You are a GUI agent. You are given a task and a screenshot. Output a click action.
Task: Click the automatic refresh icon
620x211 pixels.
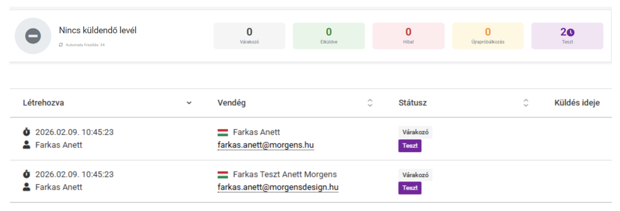coord(61,45)
